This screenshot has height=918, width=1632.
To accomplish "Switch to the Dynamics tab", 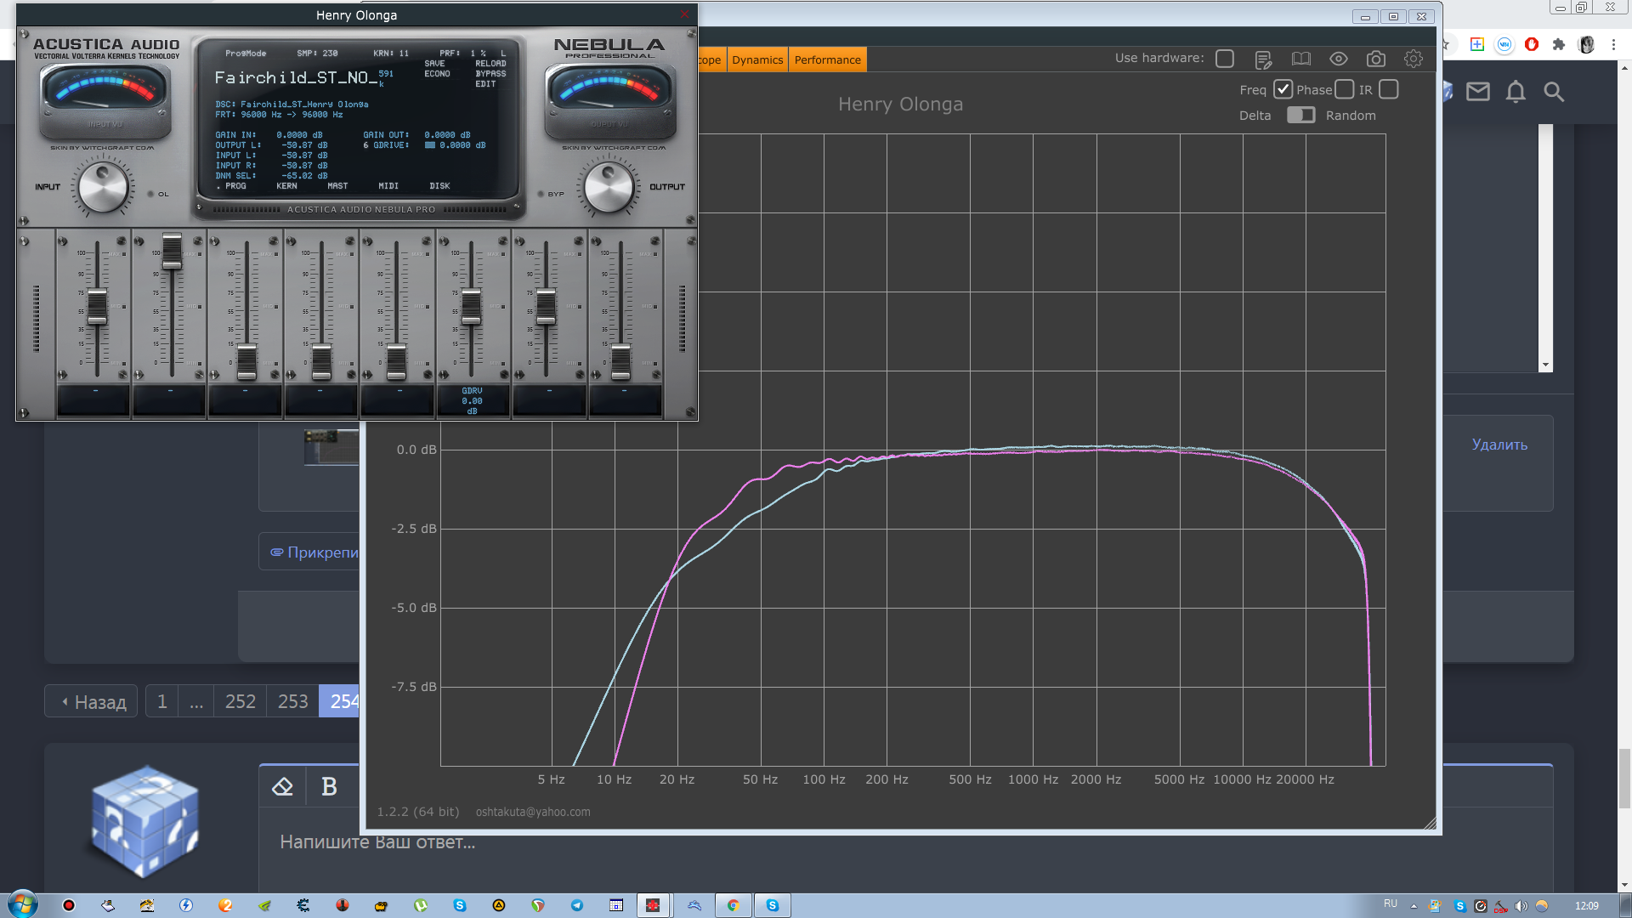I will (757, 59).
